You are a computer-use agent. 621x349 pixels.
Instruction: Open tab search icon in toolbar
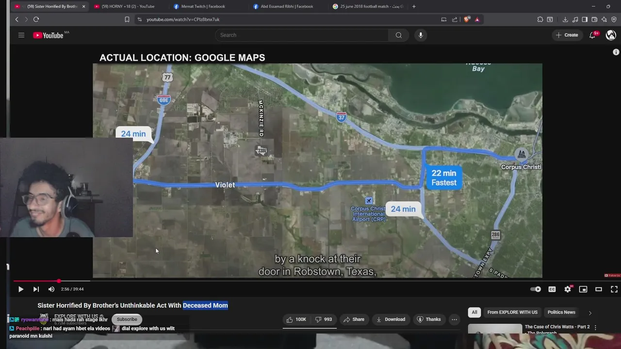550,19
